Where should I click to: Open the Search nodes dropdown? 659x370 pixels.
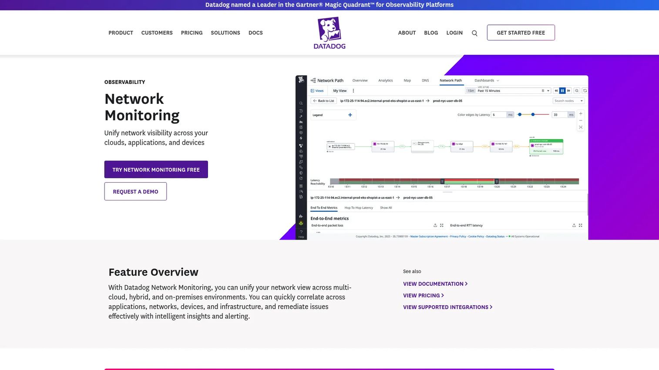coord(568,101)
